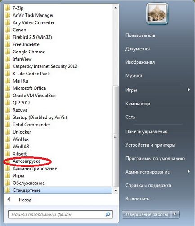Click the programs list scrollbar thumb
The height and width of the screenshot is (226, 195).
coord(115,136)
